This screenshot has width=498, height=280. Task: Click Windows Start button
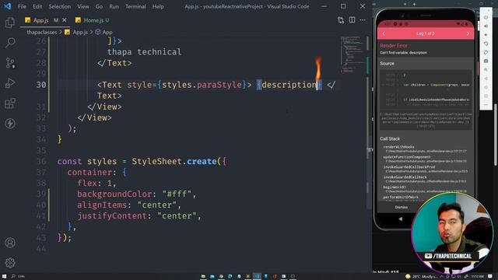4,277
